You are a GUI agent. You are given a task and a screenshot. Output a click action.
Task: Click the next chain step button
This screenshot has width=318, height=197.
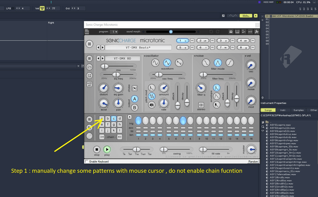(120, 137)
